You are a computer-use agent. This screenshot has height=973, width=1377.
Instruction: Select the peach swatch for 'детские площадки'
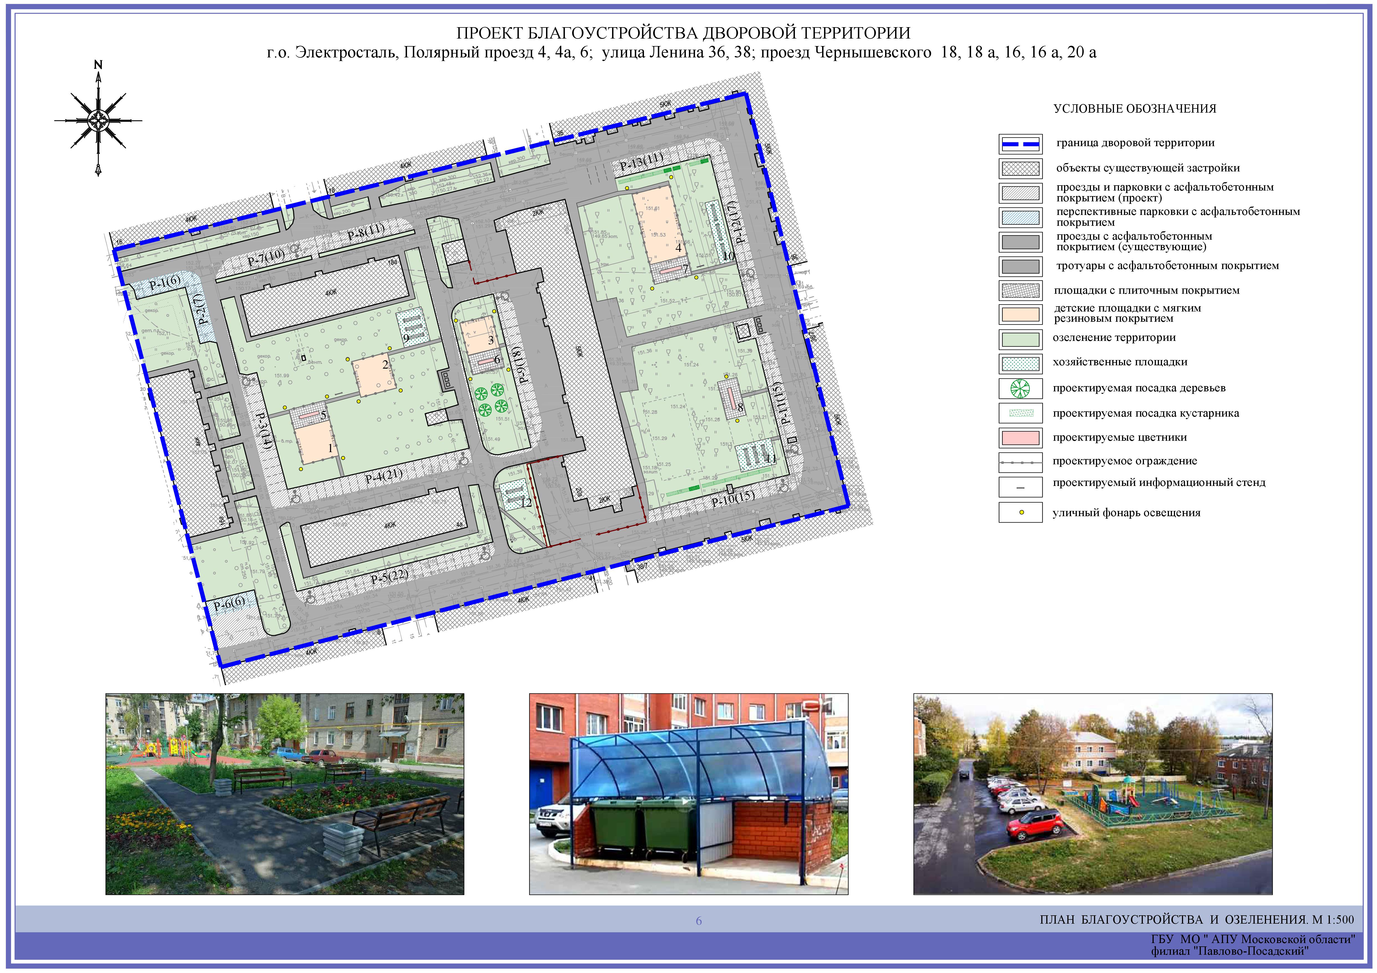click(1020, 315)
